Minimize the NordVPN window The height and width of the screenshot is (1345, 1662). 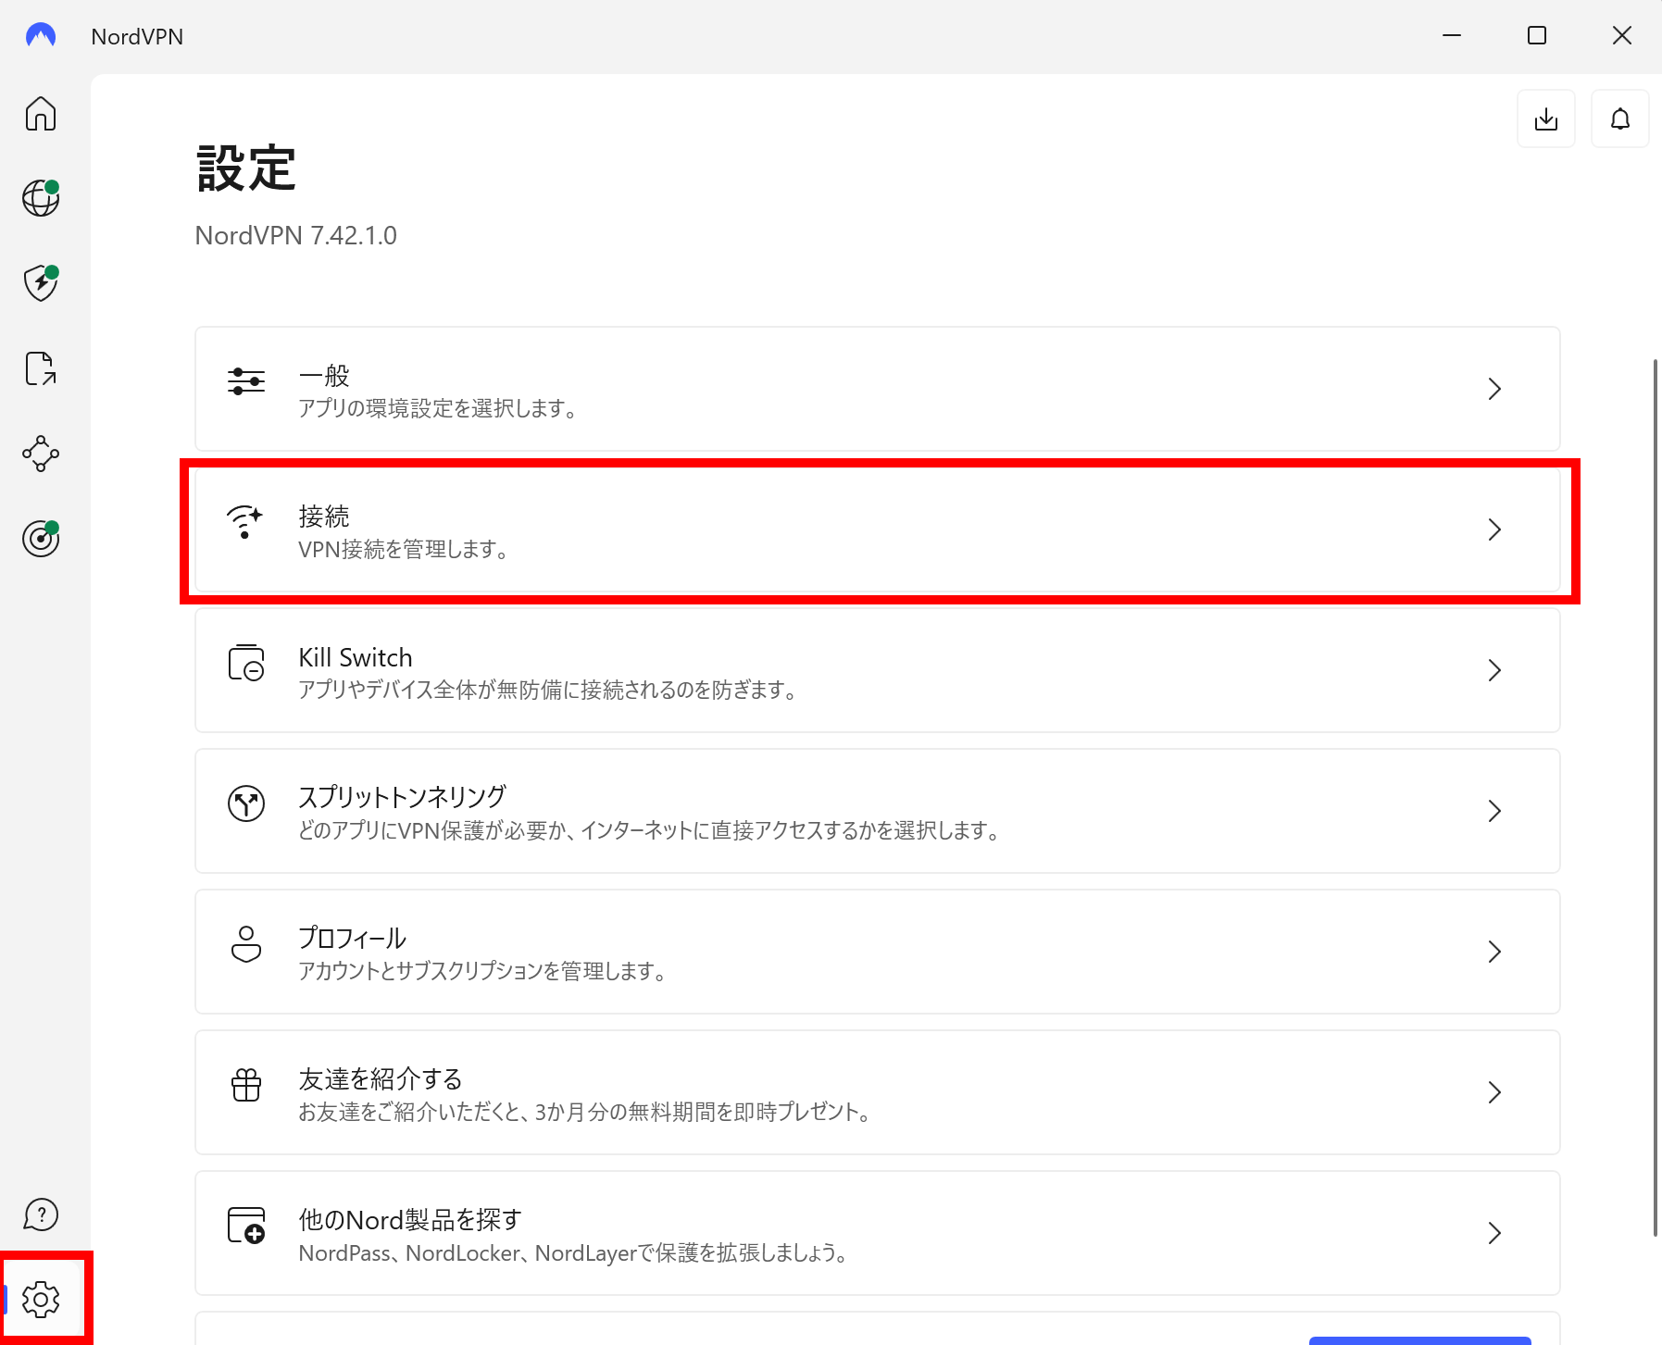coord(1452,35)
